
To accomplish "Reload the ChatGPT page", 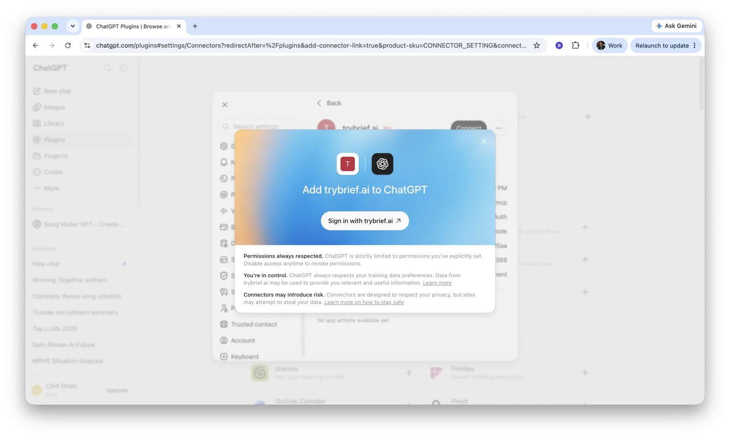I will (68, 46).
